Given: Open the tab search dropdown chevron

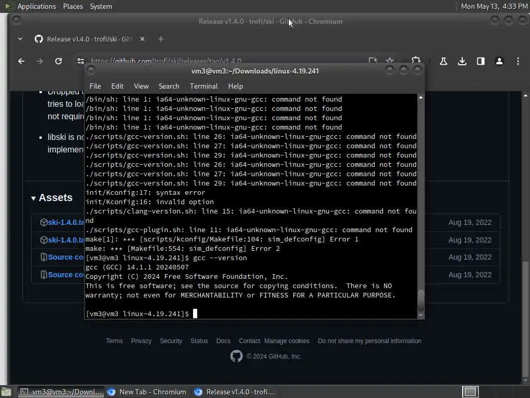Looking at the screenshot, I should (x=20, y=39).
